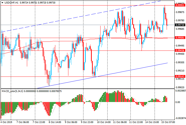Select the 0.99495 price scale value
The image size is (186, 125).
[x=180, y=45]
